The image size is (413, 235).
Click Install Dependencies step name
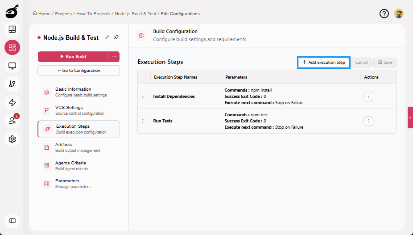(174, 96)
